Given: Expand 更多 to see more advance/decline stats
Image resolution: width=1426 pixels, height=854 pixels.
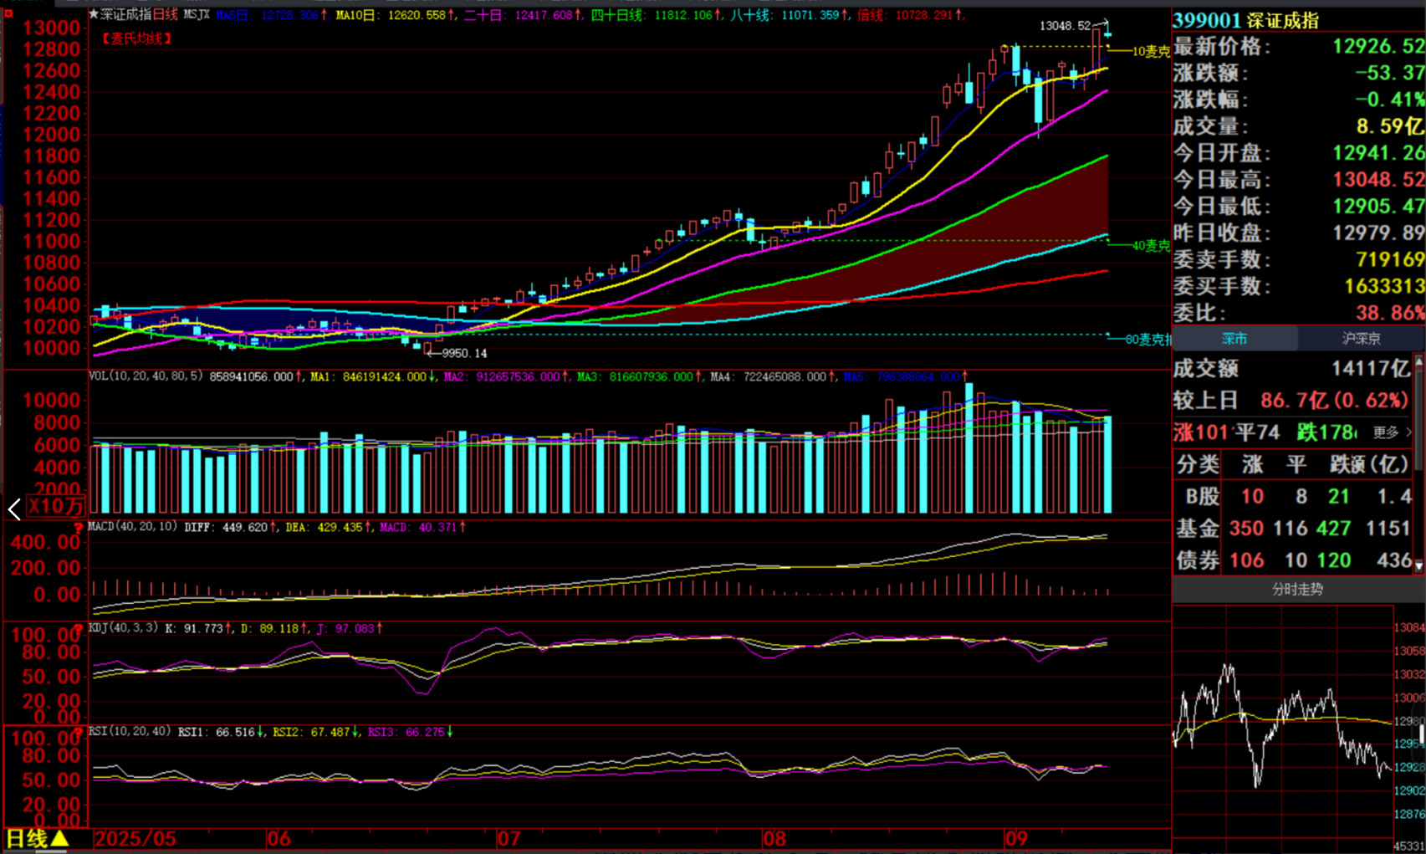Looking at the screenshot, I should click(x=1392, y=432).
